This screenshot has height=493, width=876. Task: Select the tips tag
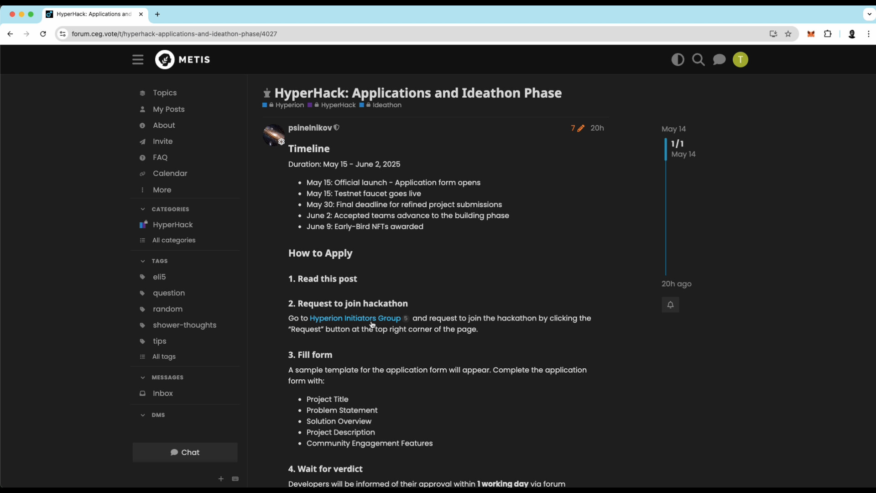point(159,341)
